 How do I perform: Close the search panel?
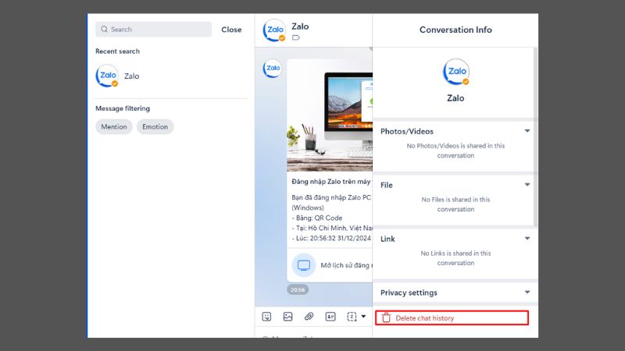pyautogui.click(x=231, y=30)
